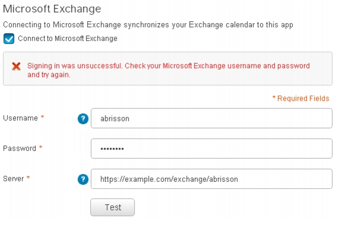342x234 pixels.
Task: Click the Username field label
Action: (x=21, y=118)
